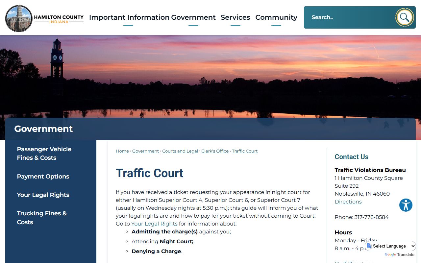Click the Noblesville, IN 46060 address line
Screen dimensions: 421x263
[362, 194]
